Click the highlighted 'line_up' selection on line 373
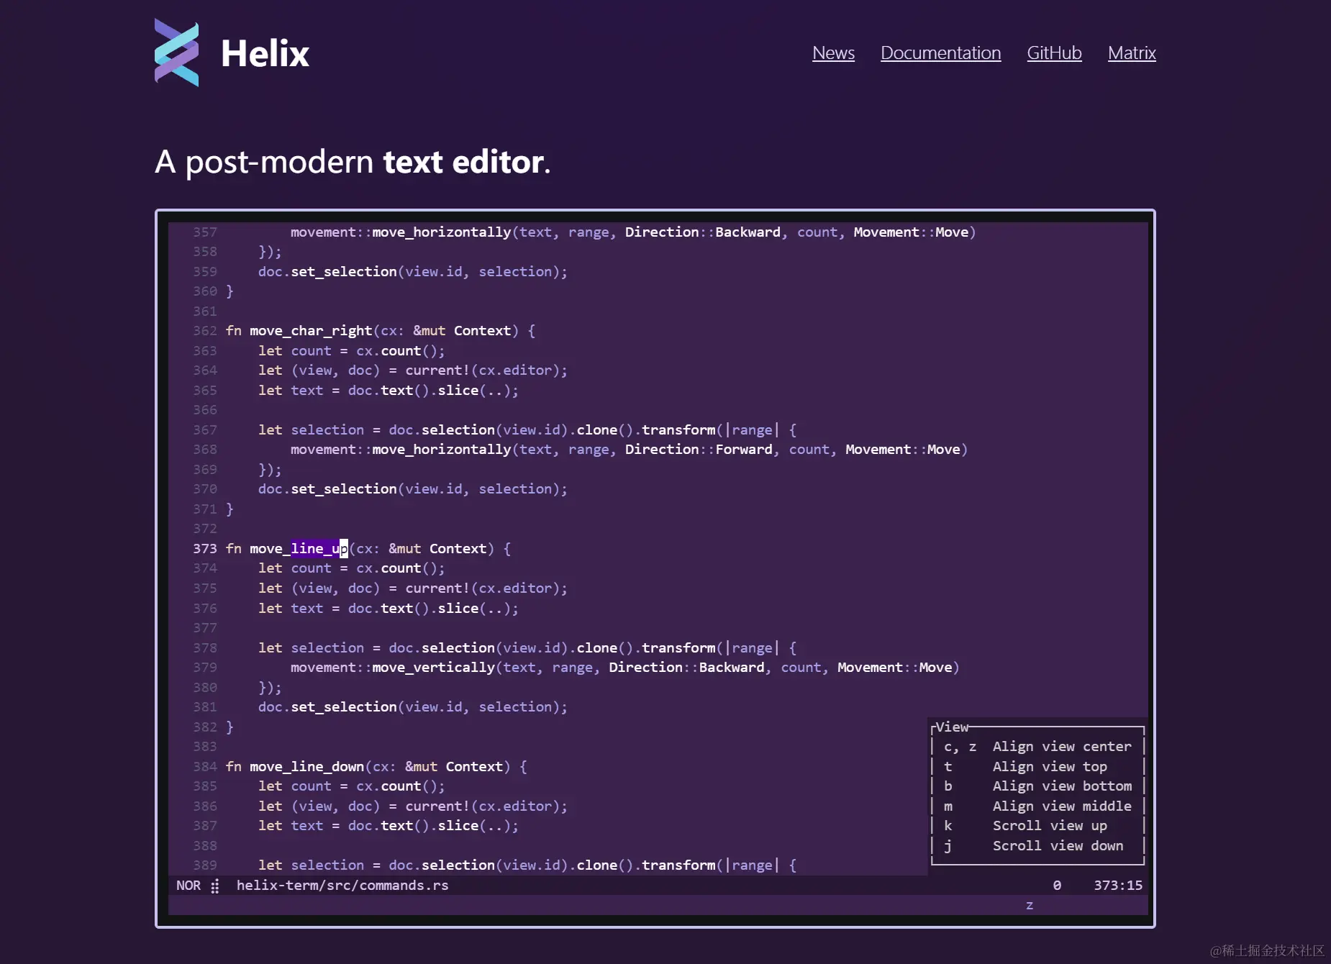This screenshot has width=1331, height=964. [x=319, y=549]
